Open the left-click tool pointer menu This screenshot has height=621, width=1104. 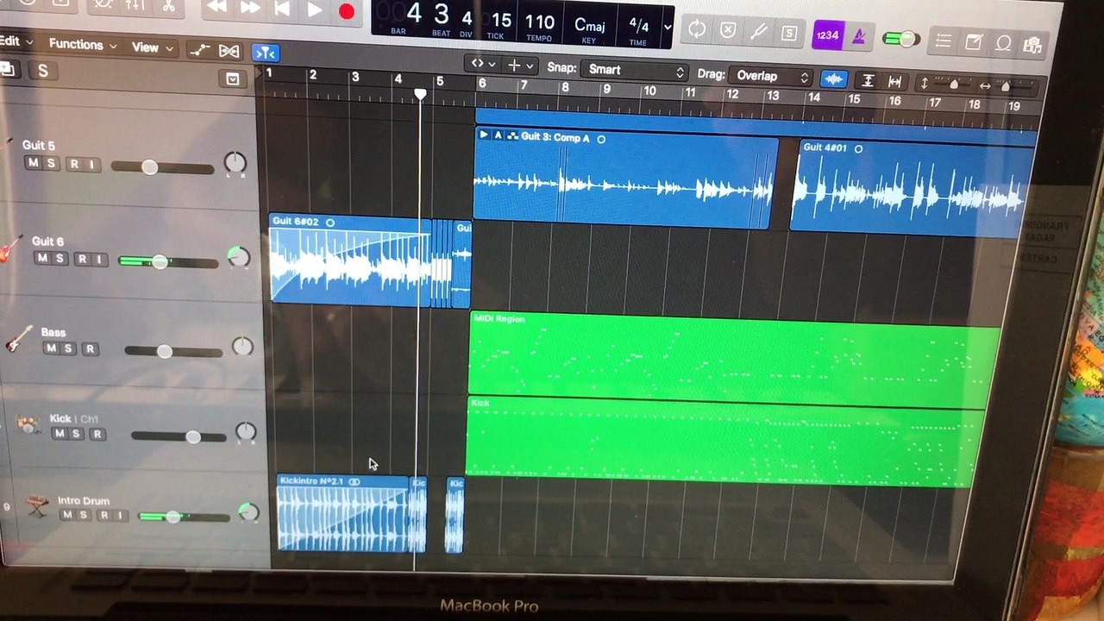pos(482,64)
